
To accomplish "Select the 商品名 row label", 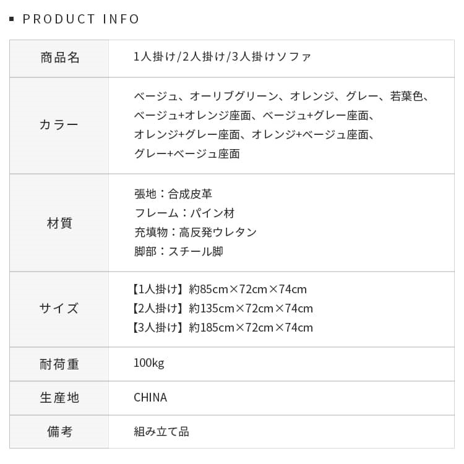I will pos(59,58).
